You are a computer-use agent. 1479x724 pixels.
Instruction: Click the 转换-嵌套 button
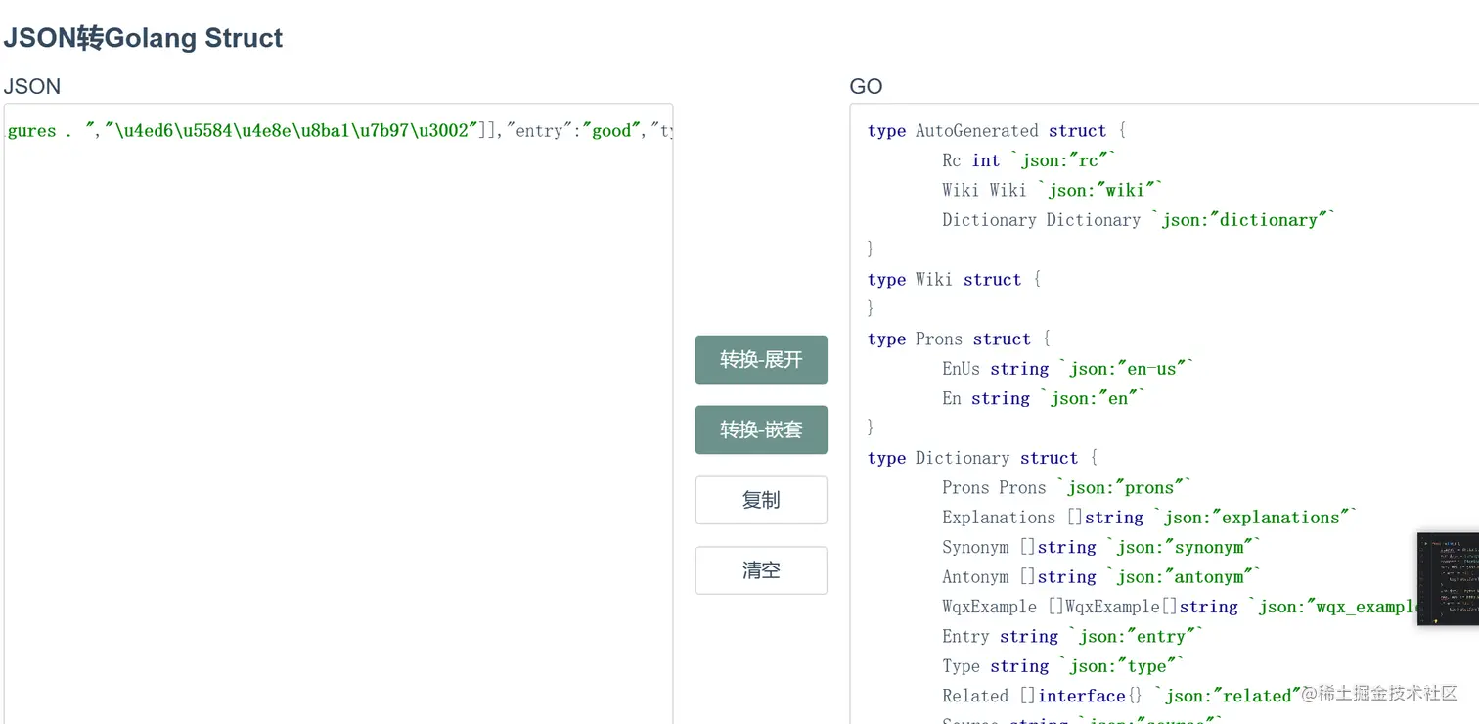(761, 430)
